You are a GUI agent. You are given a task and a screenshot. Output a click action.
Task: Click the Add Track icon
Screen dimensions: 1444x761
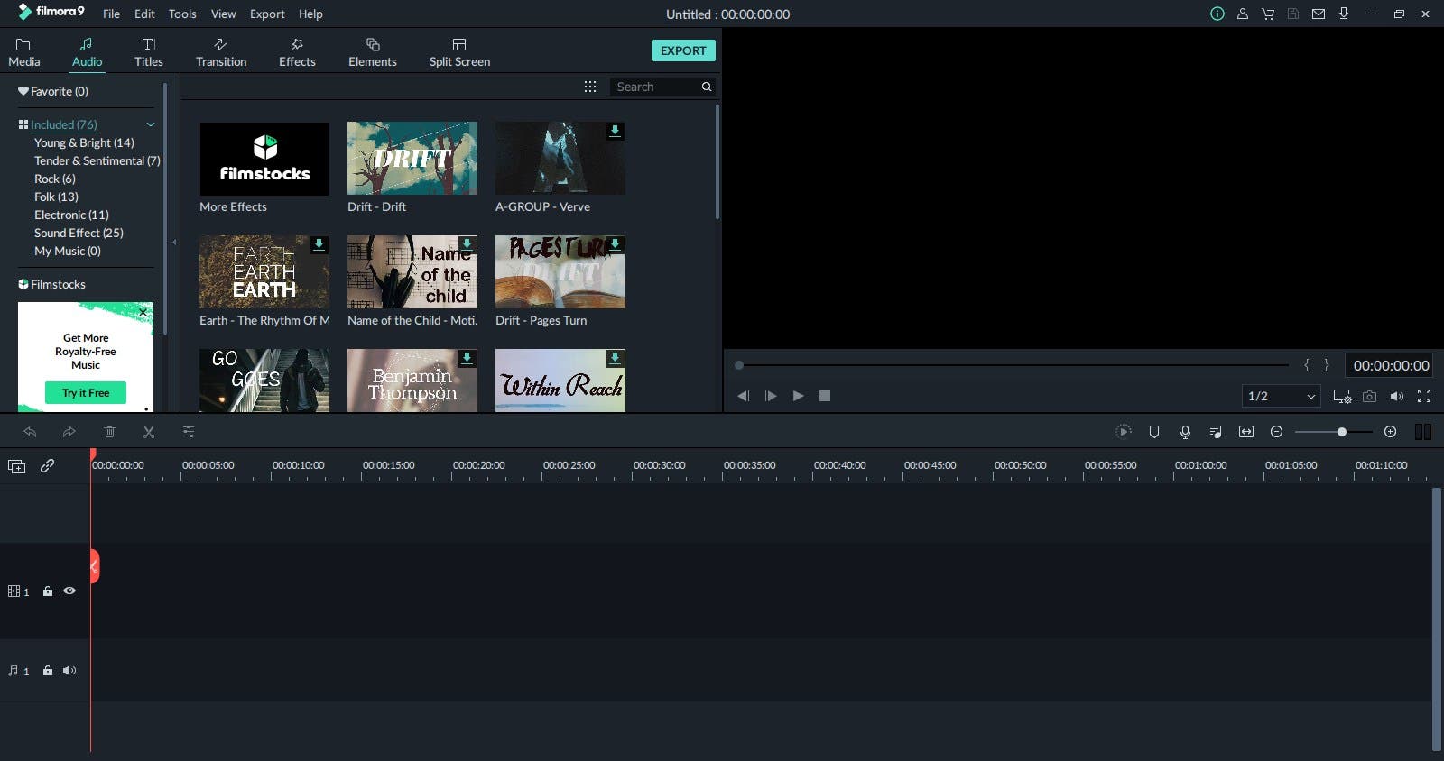(16, 466)
